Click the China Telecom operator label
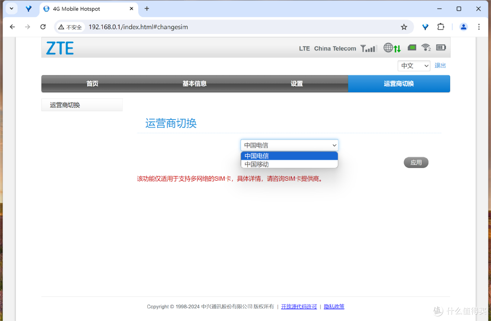Viewport: 491px width, 321px height. point(335,49)
